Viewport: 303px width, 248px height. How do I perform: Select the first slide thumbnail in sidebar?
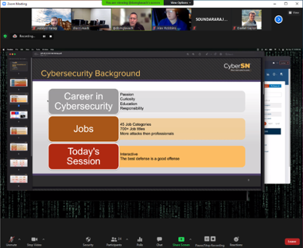tap(18, 66)
